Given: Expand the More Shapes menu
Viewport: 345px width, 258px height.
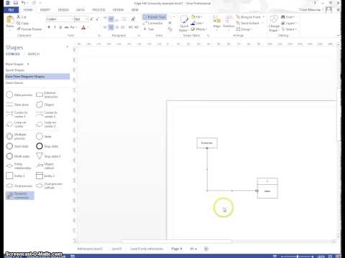Looking at the screenshot, I should (17, 64).
